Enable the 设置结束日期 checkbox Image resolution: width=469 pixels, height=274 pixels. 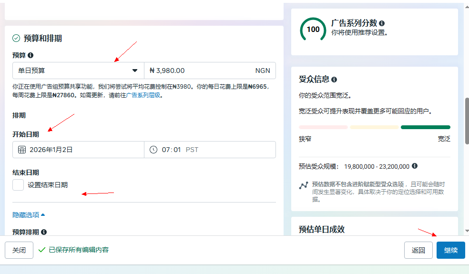(x=18, y=185)
